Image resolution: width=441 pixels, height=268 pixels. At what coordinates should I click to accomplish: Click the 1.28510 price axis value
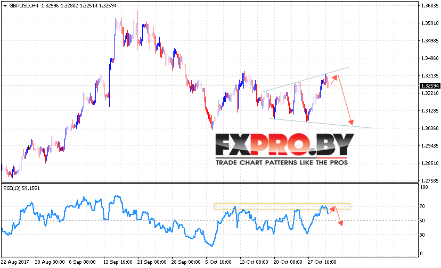[x=430, y=163]
